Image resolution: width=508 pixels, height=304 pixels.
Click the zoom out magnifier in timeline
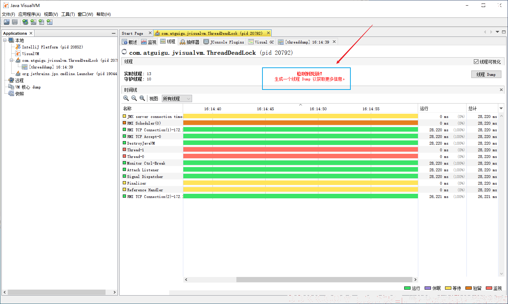tap(134, 98)
